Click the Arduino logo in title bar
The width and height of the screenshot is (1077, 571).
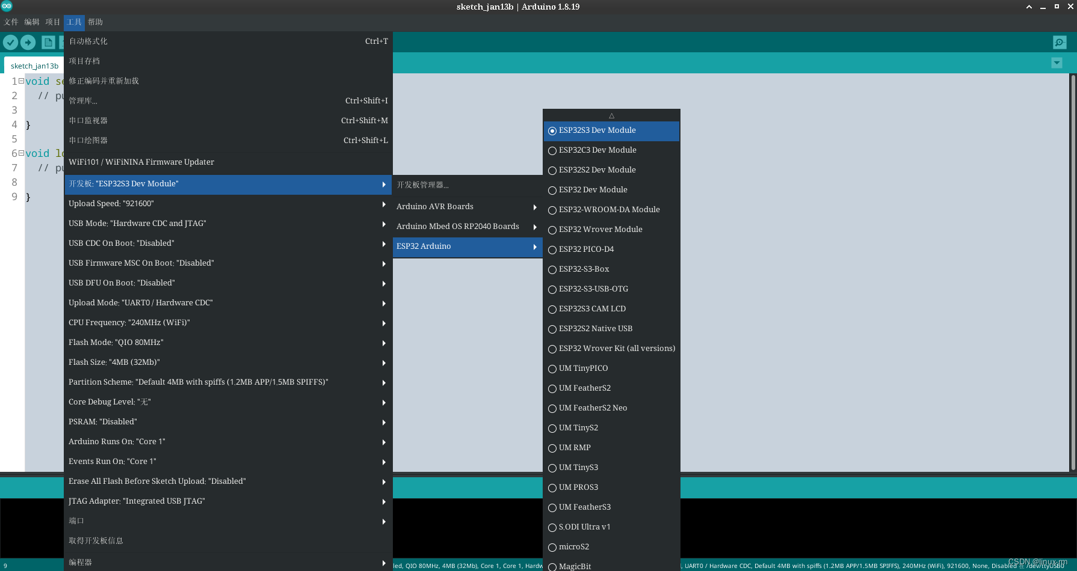[7, 6]
